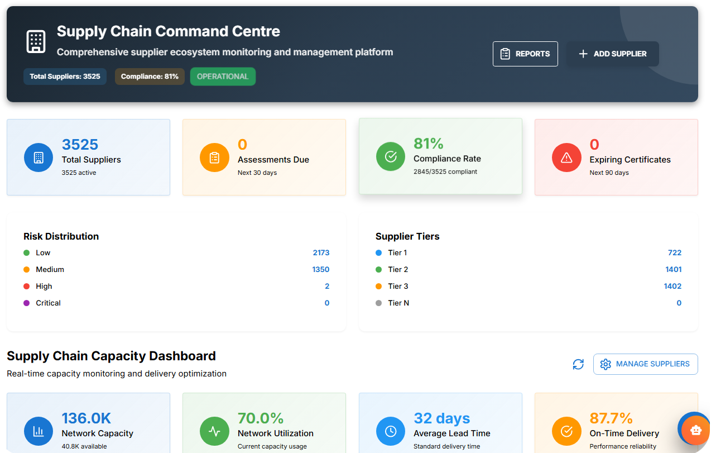711x453 pixels.
Task: Click the Manage Suppliers button
Action: point(646,364)
